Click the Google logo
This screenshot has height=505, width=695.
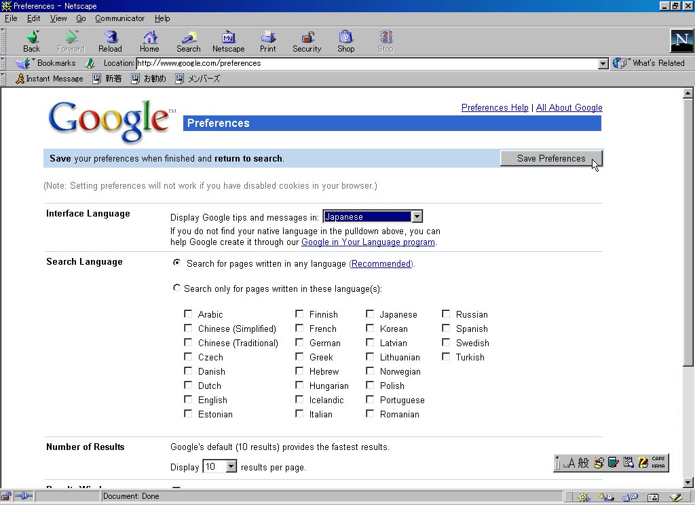(111, 121)
